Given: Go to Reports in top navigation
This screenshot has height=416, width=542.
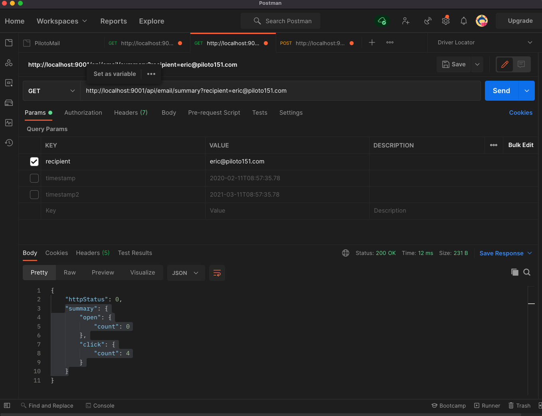Looking at the screenshot, I should pos(114,21).
